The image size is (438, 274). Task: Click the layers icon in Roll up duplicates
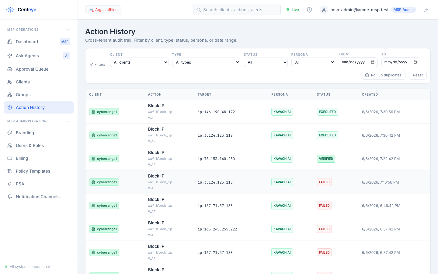click(x=367, y=75)
